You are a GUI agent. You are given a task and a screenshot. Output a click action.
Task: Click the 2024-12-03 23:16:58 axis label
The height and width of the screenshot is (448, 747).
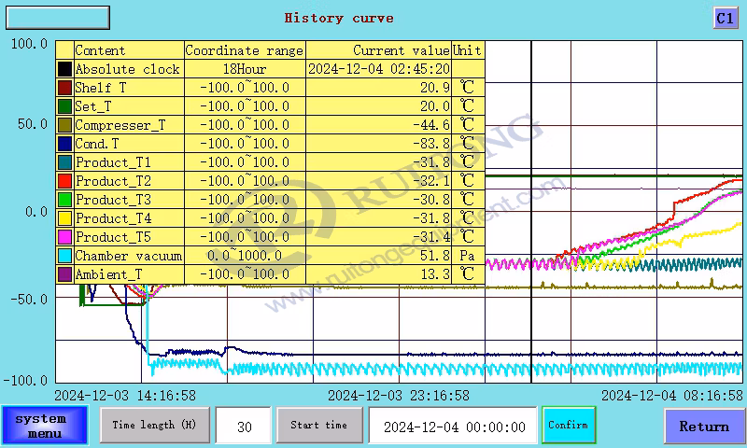tap(399, 395)
